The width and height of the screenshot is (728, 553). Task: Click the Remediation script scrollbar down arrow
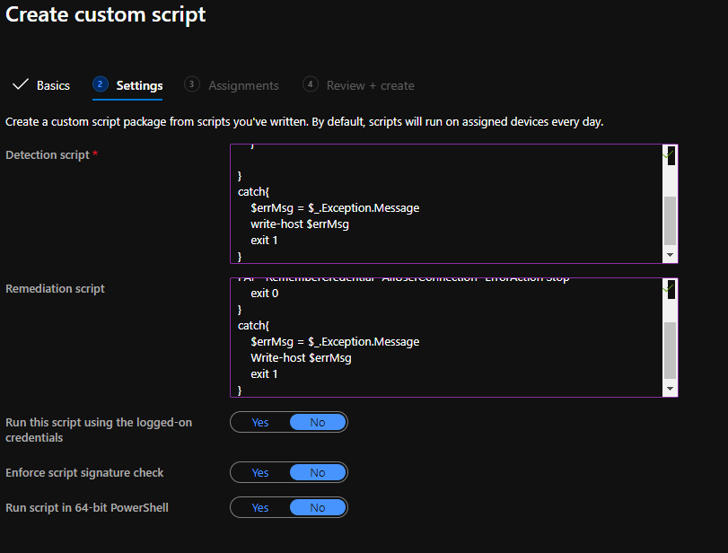click(x=670, y=389)
